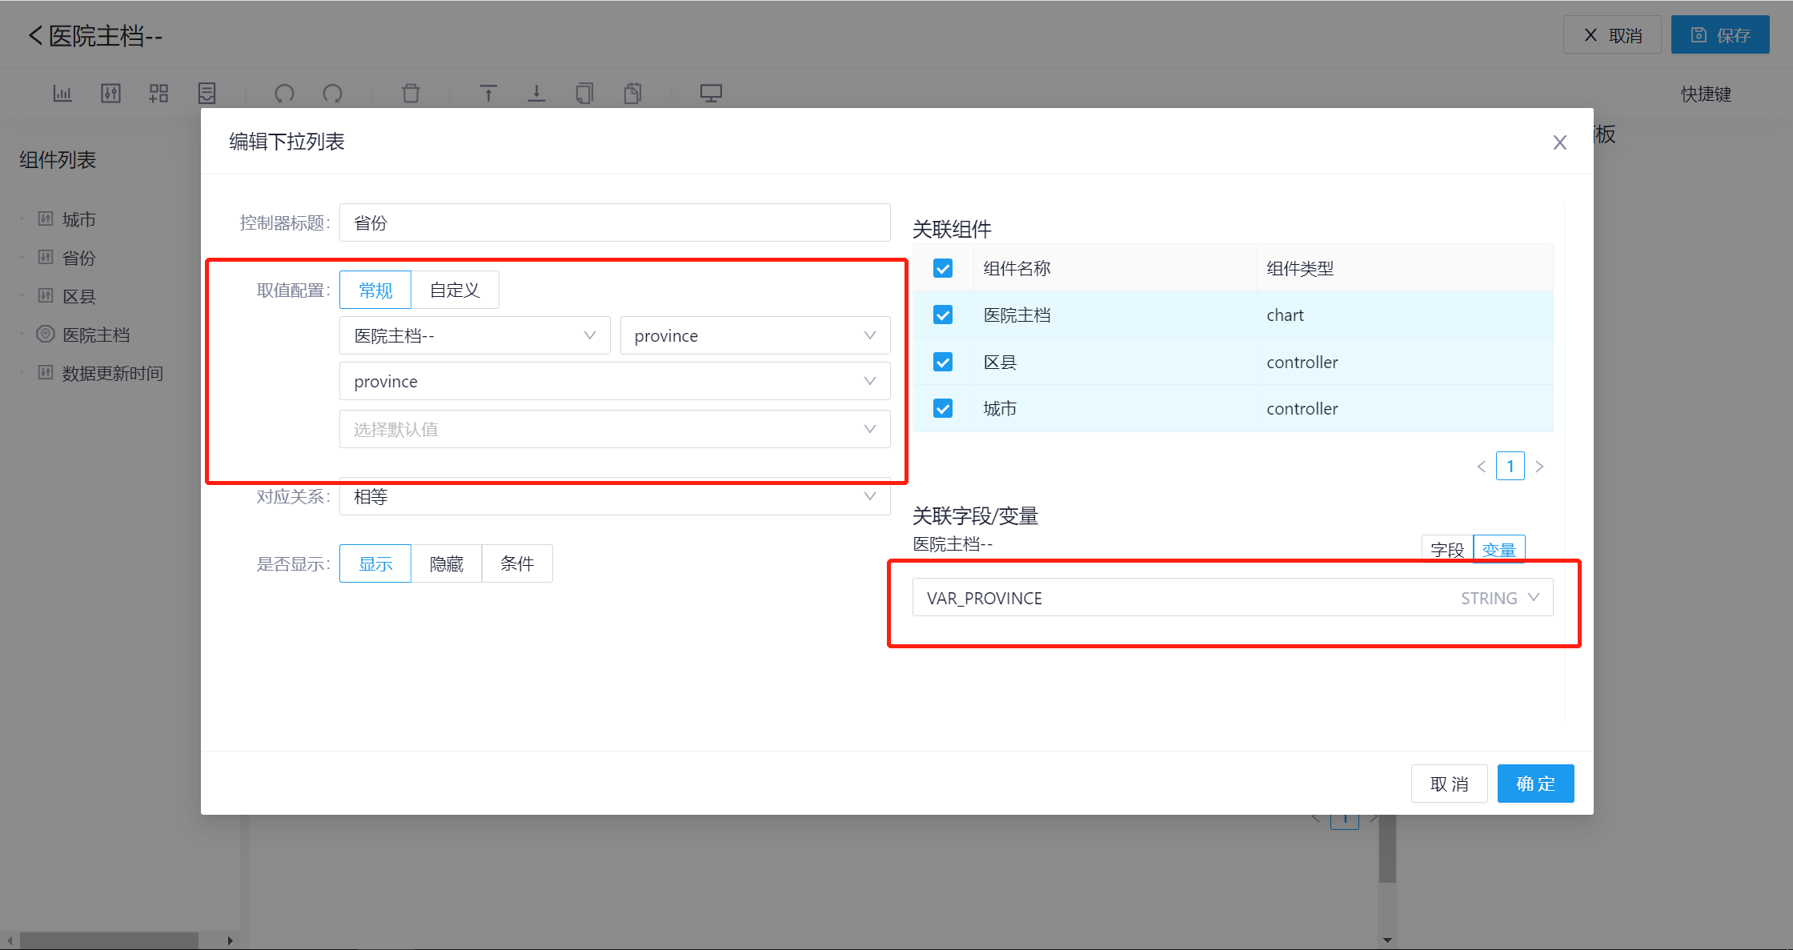This screenshot has height=950, width=1793.
Task: Uncheck the 医院主档 chart component checkbox
Action: pyautogui.click(x=943, y=315)
